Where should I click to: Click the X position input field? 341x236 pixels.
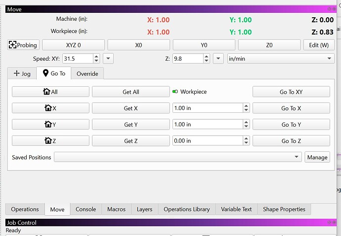click(208, 108)
